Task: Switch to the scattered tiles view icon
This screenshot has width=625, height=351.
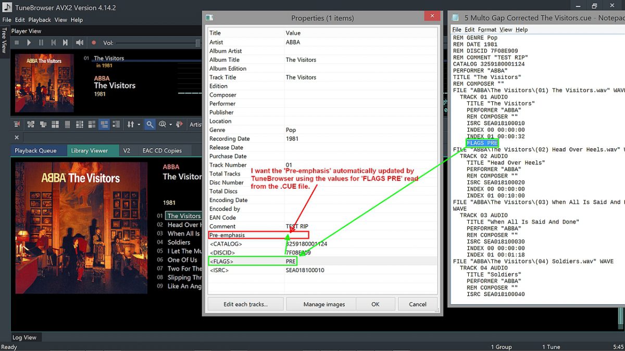Action: 31,124
